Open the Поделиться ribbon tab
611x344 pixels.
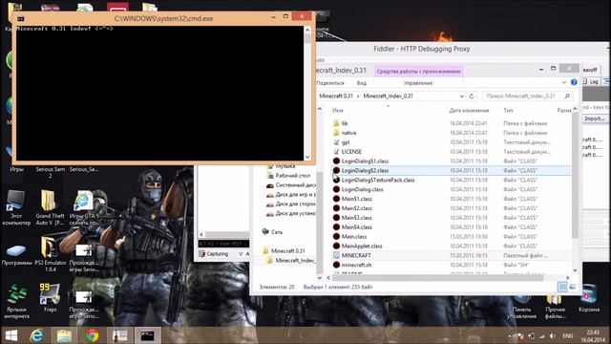click(330, 83)
